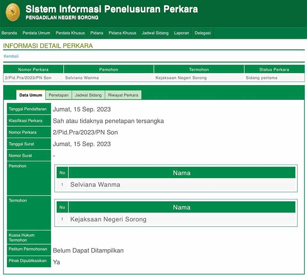Click the Pemohon column header
This screenshot has height=278, width=307.
(x=109, y=69)
